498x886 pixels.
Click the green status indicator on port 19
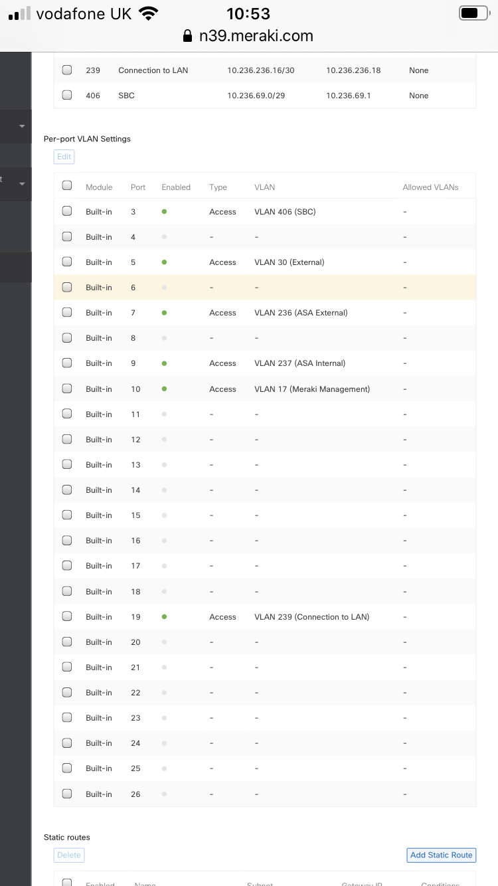pos(164,616)
